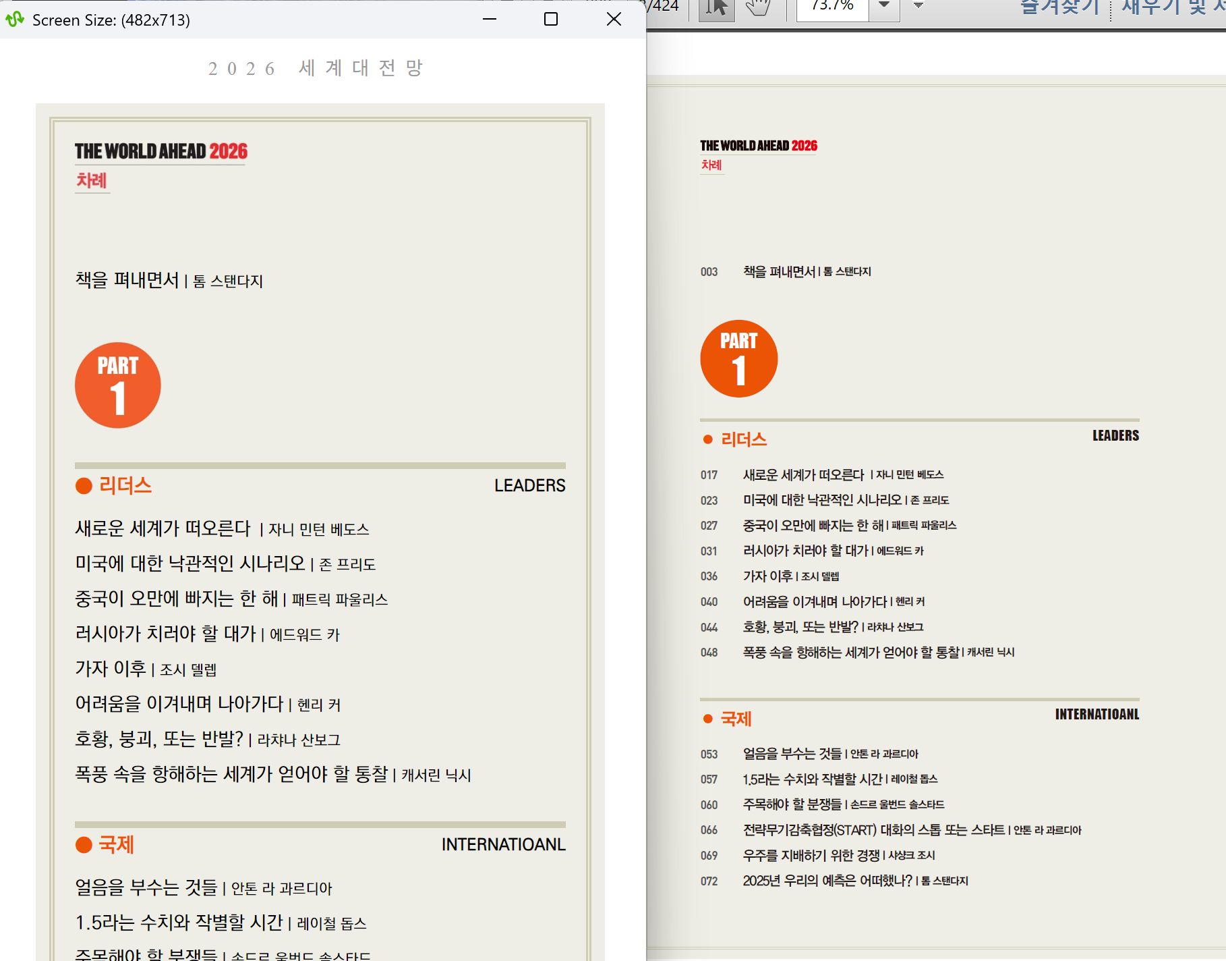
Task: Select '미국에 대한 낙관적인 시나리오' in Screen Size window
Action: [x=190, y=564]
